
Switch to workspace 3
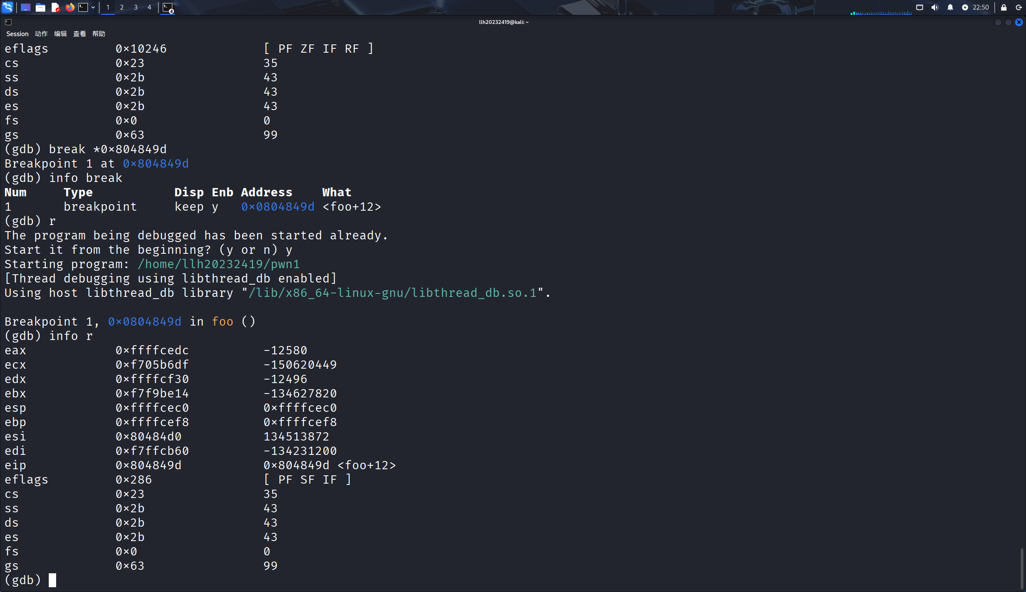click(x=136, y=7)
